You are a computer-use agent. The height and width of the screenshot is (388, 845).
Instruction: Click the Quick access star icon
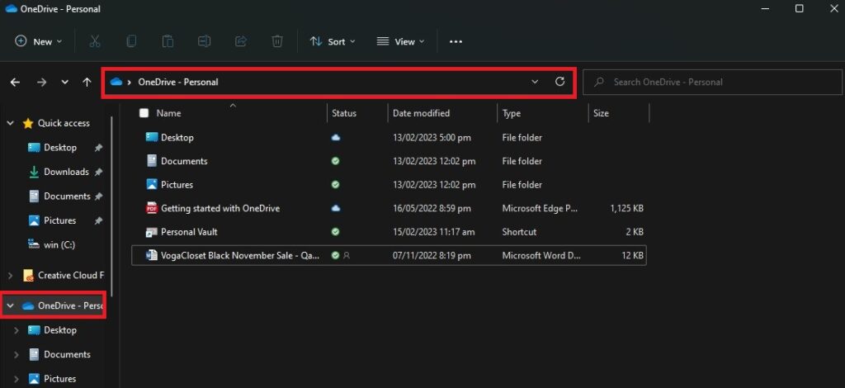pos(28,123)
